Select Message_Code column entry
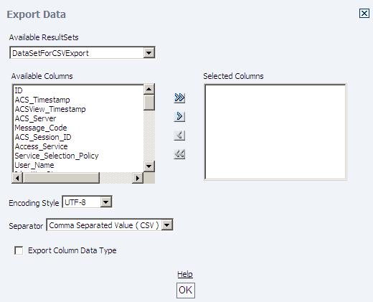The height and width of the screenshot is (302, 373). coord(41,128)
